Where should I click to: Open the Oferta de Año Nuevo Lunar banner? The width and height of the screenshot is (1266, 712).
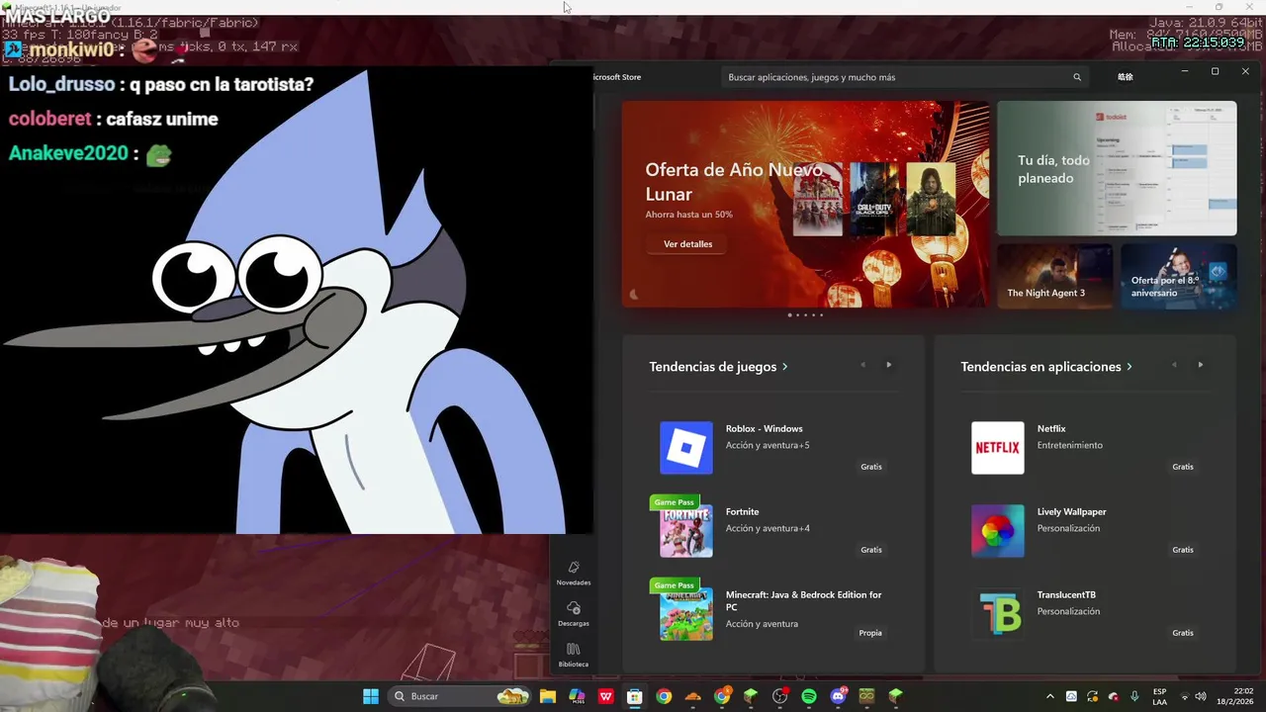805,204
